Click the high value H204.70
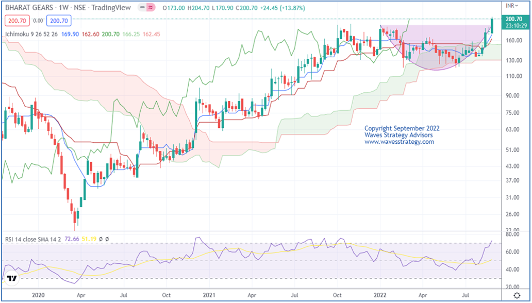 point(198,7)
